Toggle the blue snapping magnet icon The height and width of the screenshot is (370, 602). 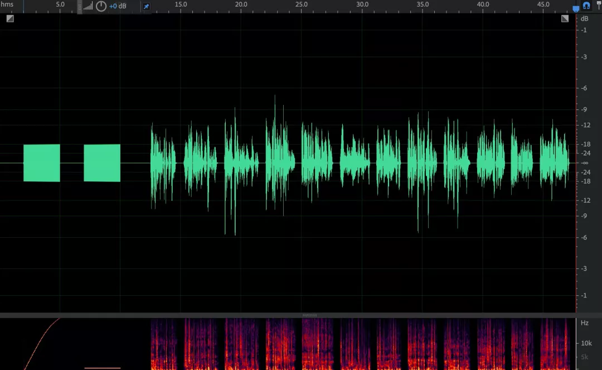[586, 6]
